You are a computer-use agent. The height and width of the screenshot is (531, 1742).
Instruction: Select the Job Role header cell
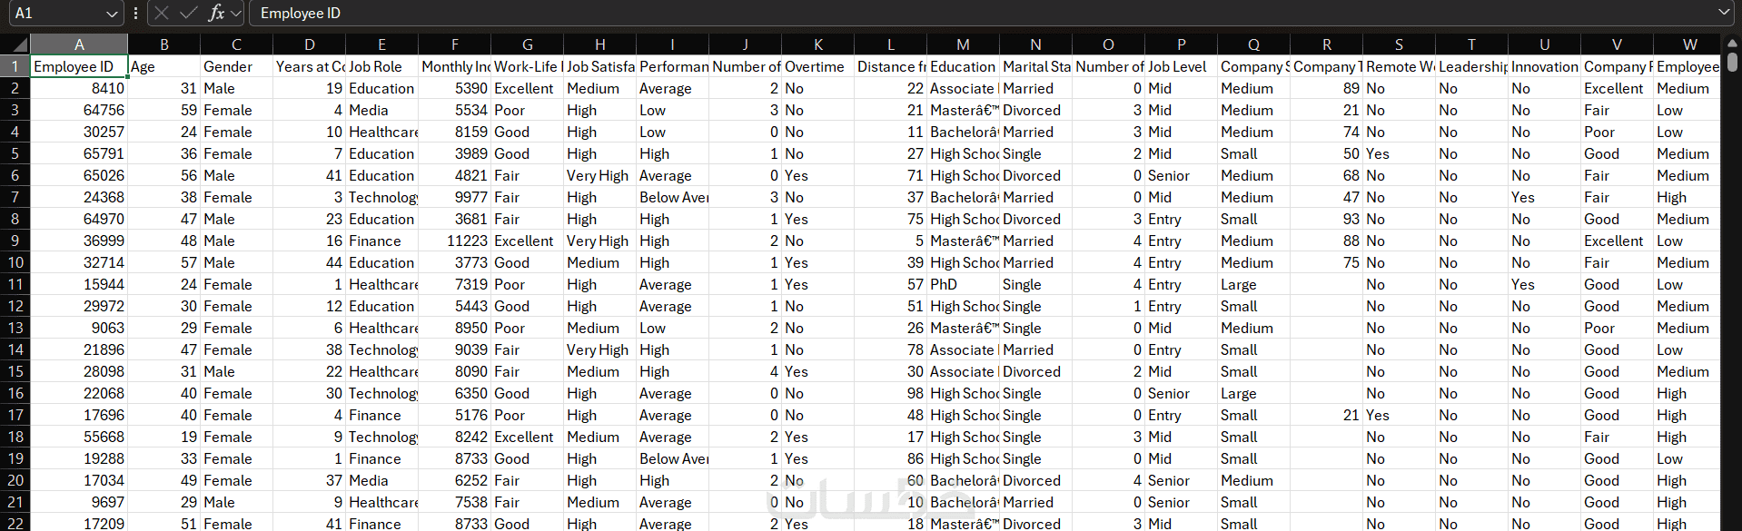click(x=381, y=66)
